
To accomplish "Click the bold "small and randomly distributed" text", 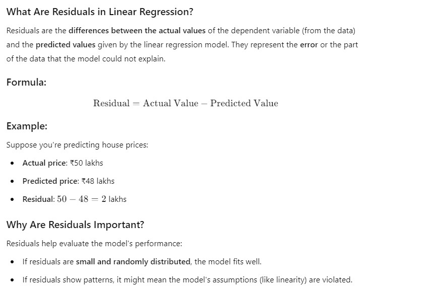I will point(134,261).
